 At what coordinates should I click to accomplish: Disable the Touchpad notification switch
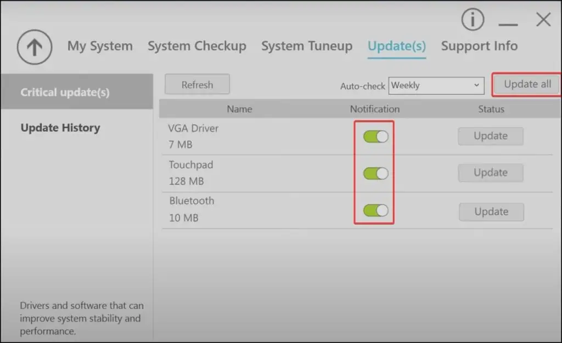pos(374,173)
